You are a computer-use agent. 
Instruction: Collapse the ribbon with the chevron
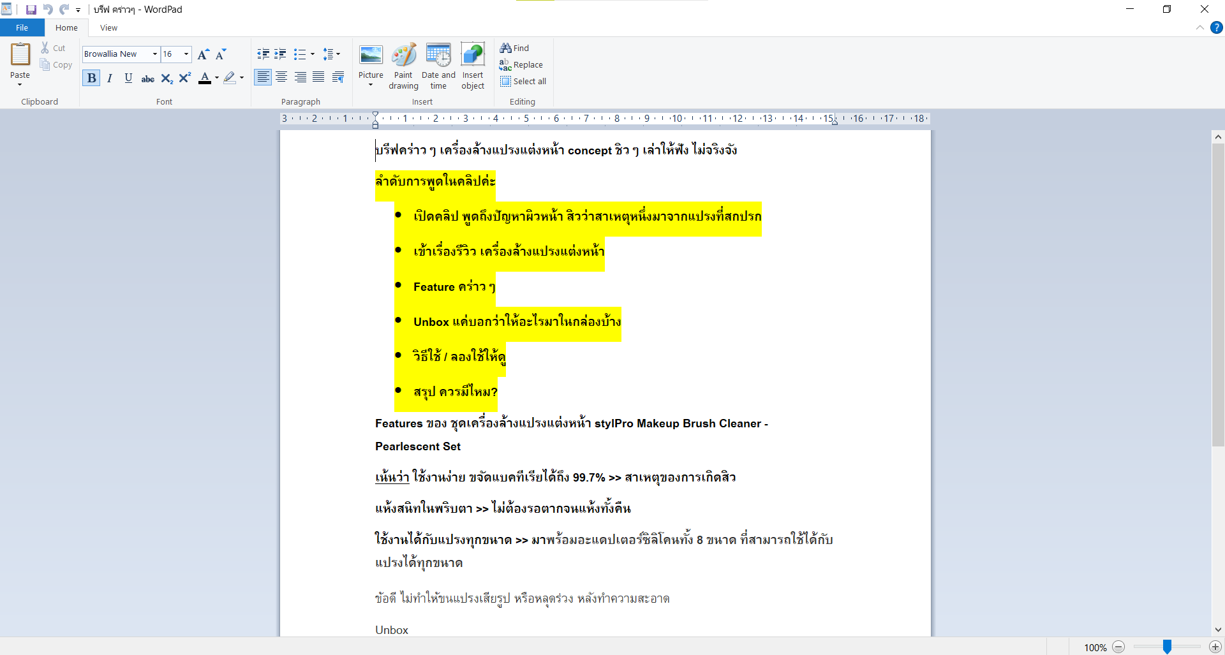click(1200, 27)
